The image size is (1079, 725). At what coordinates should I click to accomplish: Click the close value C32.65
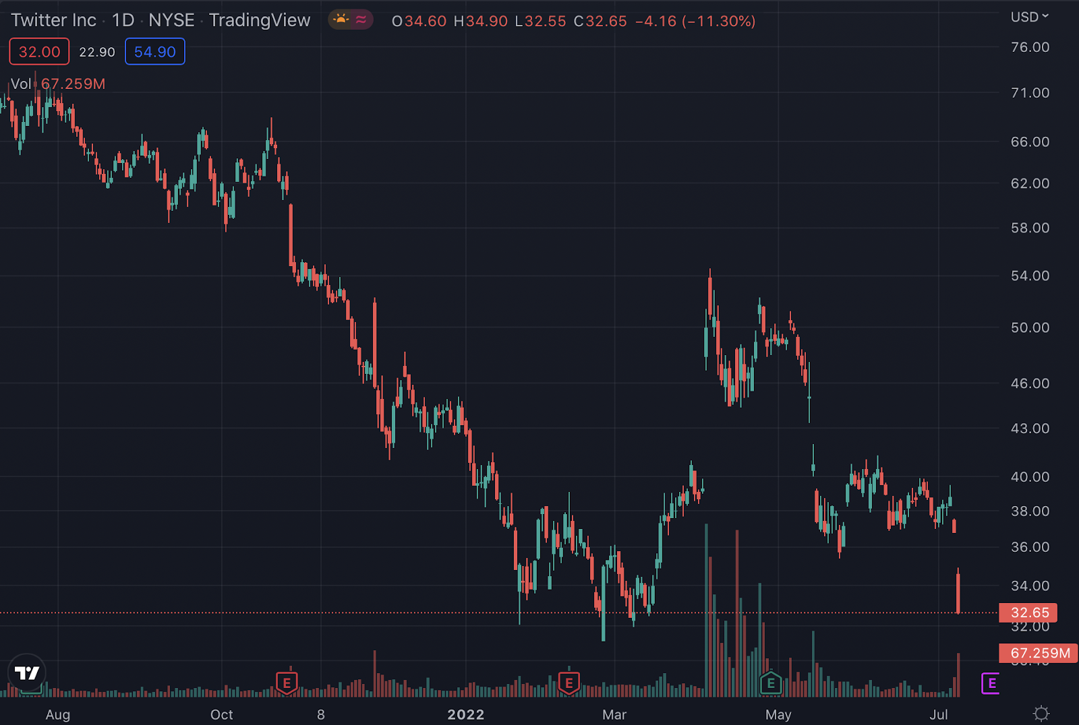click(x=600, y=21)
